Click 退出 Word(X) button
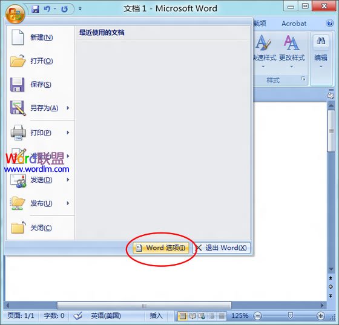This screenshot has width=339, height=325. 221,248
